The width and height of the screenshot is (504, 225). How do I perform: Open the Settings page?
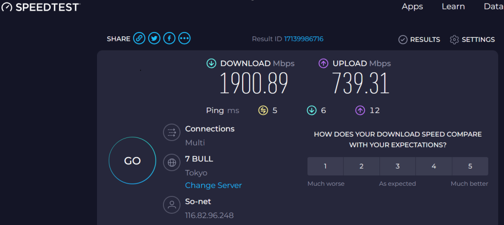coord(472,39)
